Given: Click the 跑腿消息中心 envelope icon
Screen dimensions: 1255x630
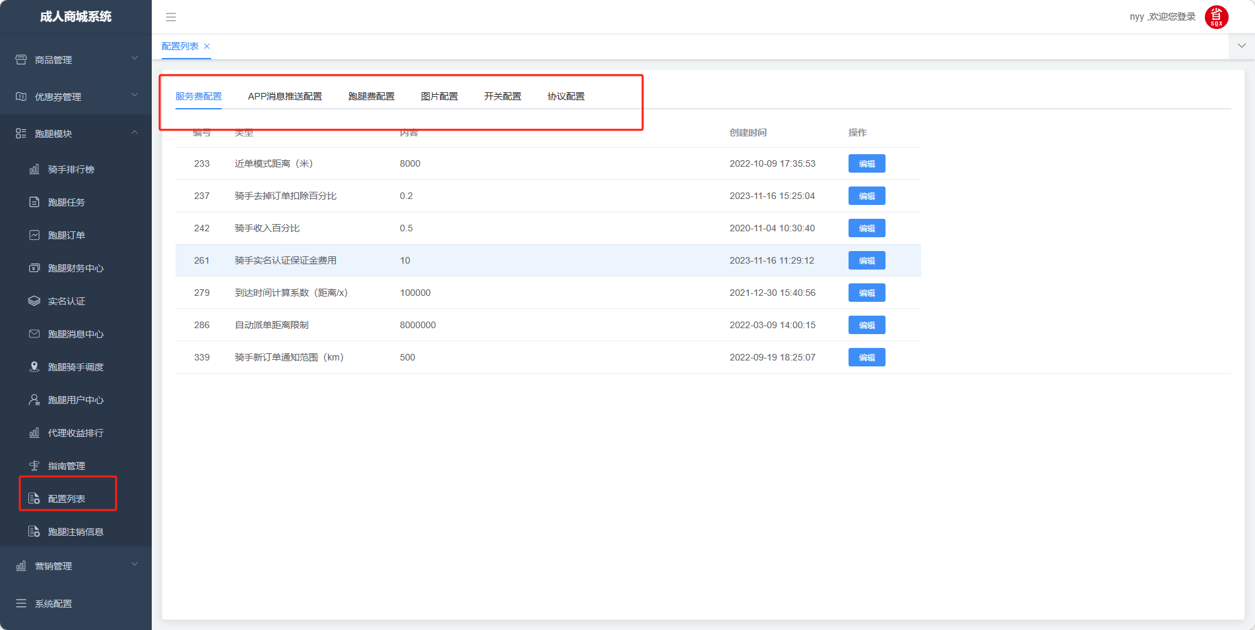Looking at the screenshot, I should (34, 334).
